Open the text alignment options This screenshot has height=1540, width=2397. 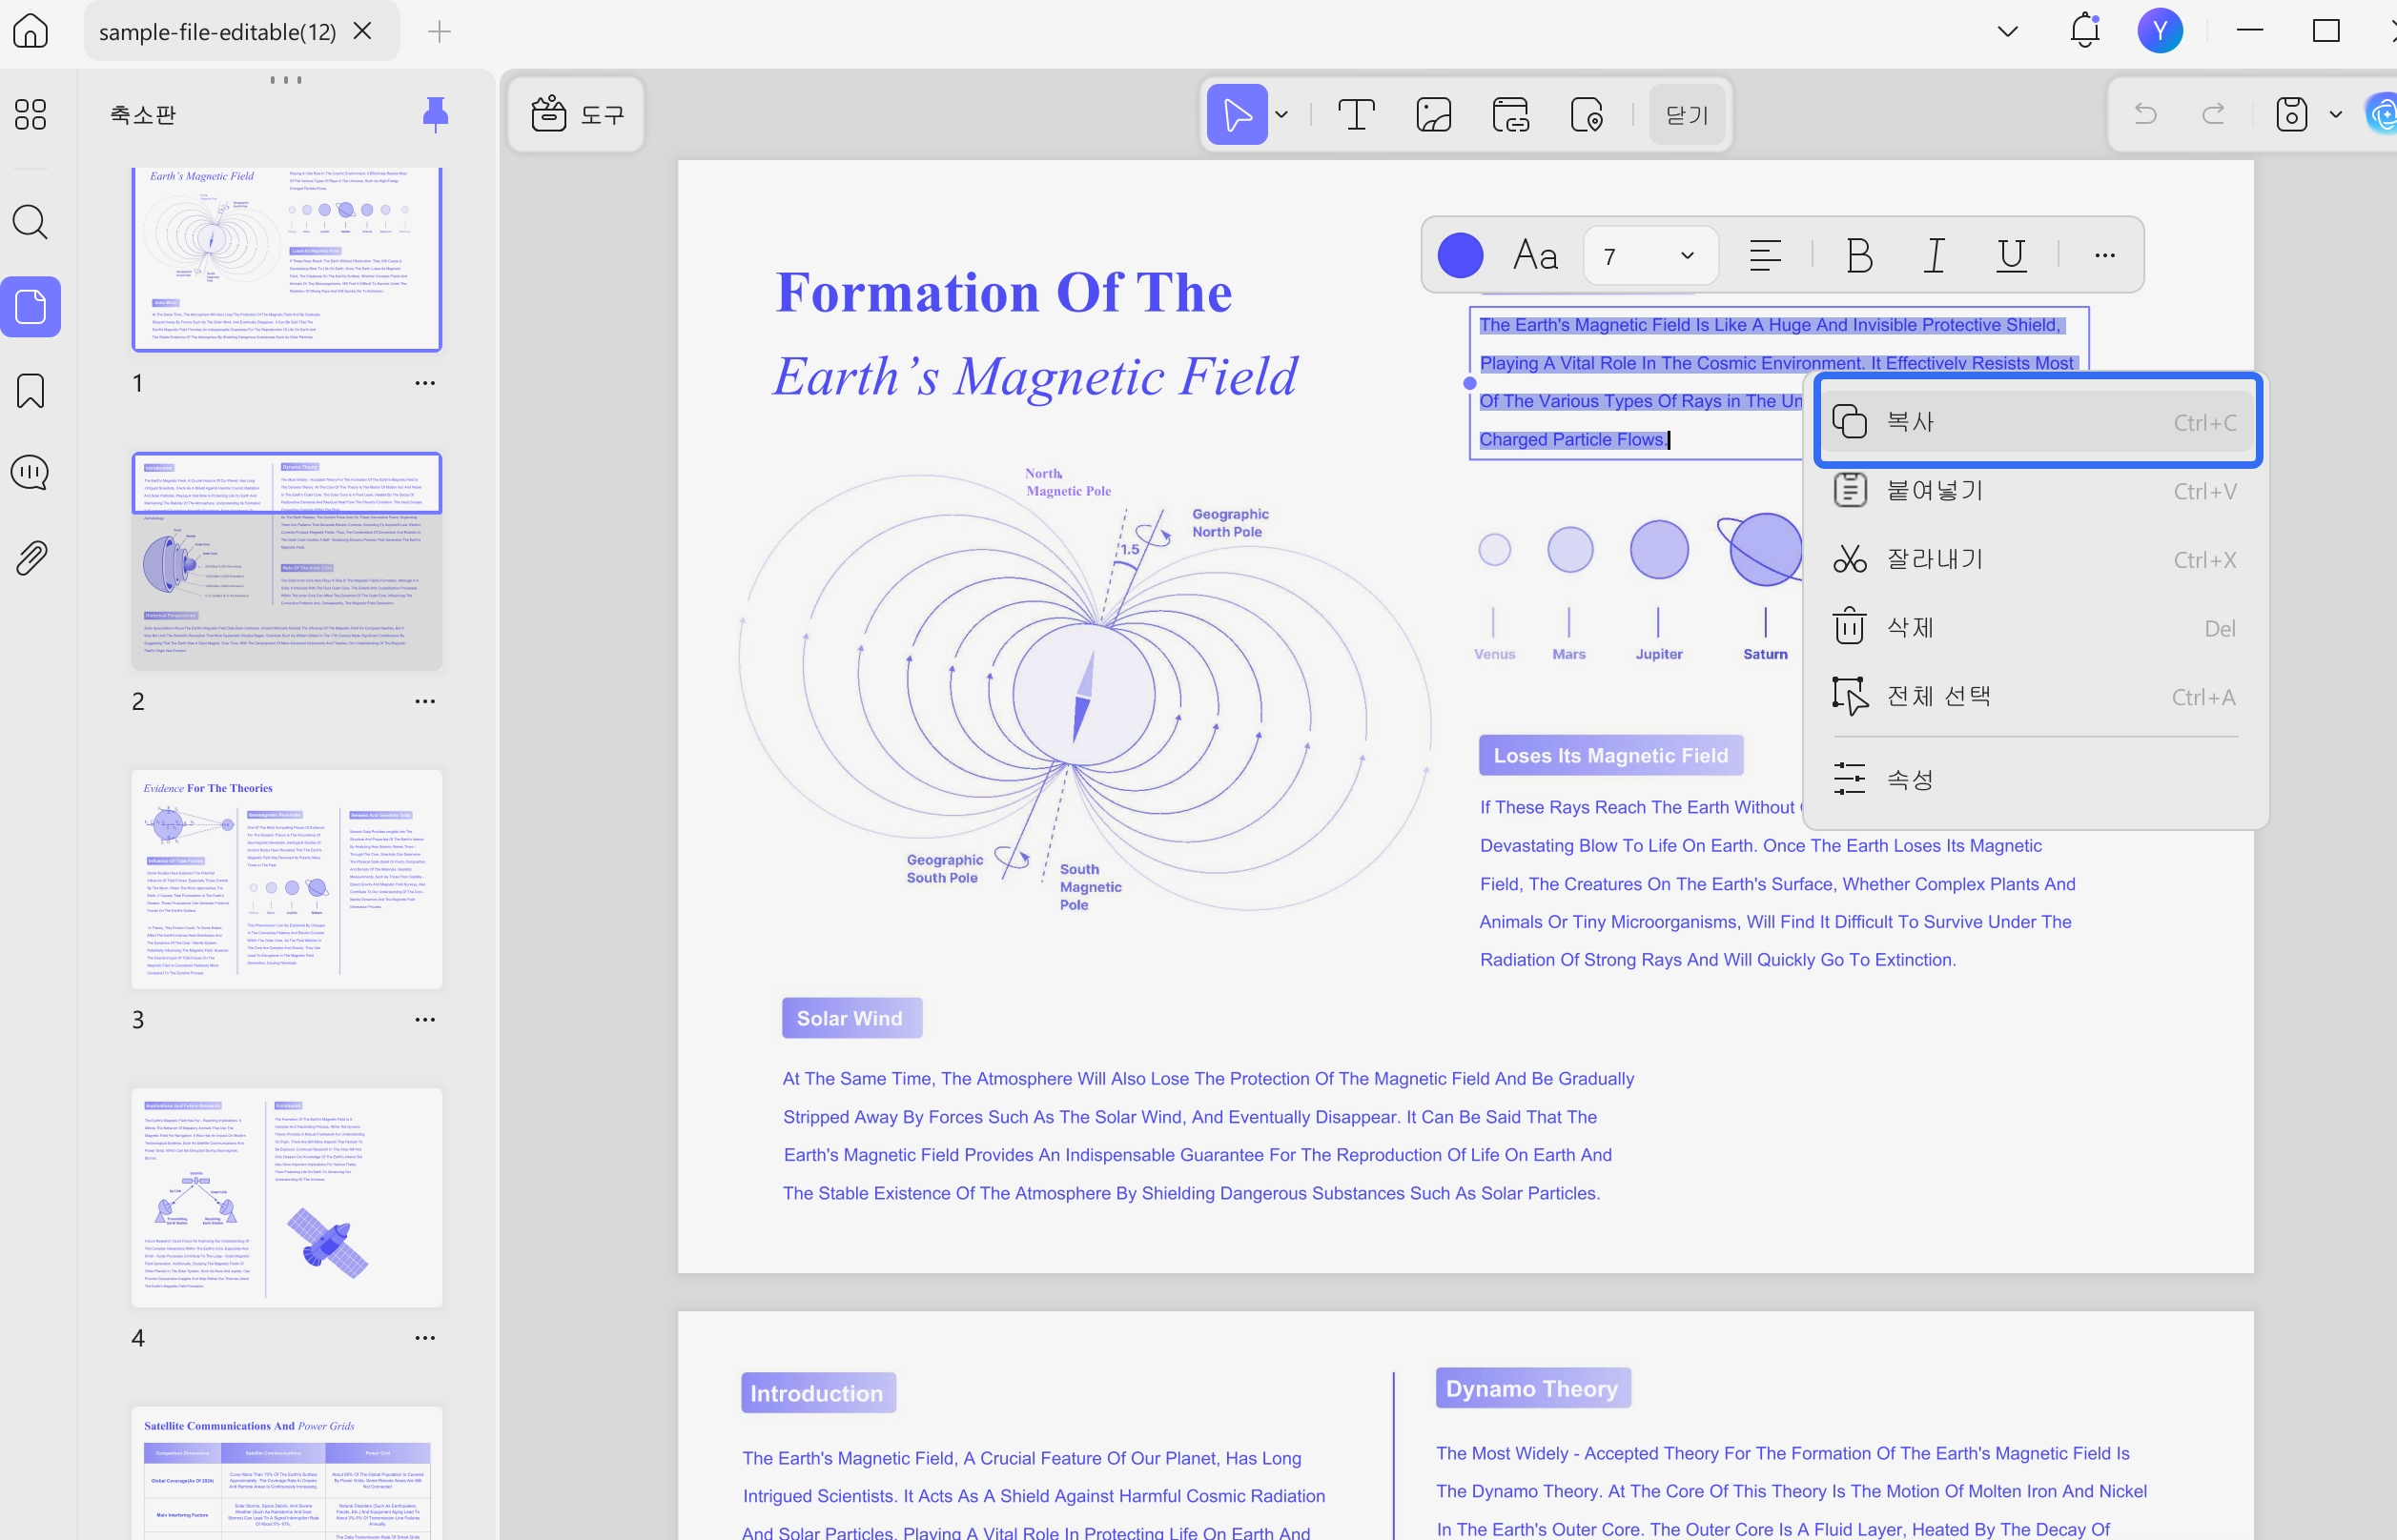click(x=1765, y=255)
